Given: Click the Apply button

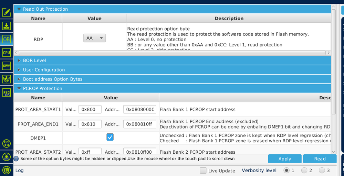Looking at the screenshot, I should 285,159.
